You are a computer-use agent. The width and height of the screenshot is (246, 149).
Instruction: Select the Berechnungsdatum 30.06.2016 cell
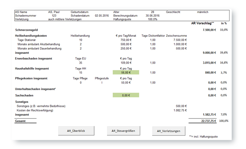click(151, 16)
